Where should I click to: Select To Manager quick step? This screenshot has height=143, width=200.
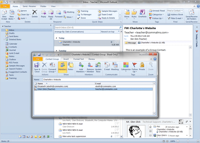(84, 15)
